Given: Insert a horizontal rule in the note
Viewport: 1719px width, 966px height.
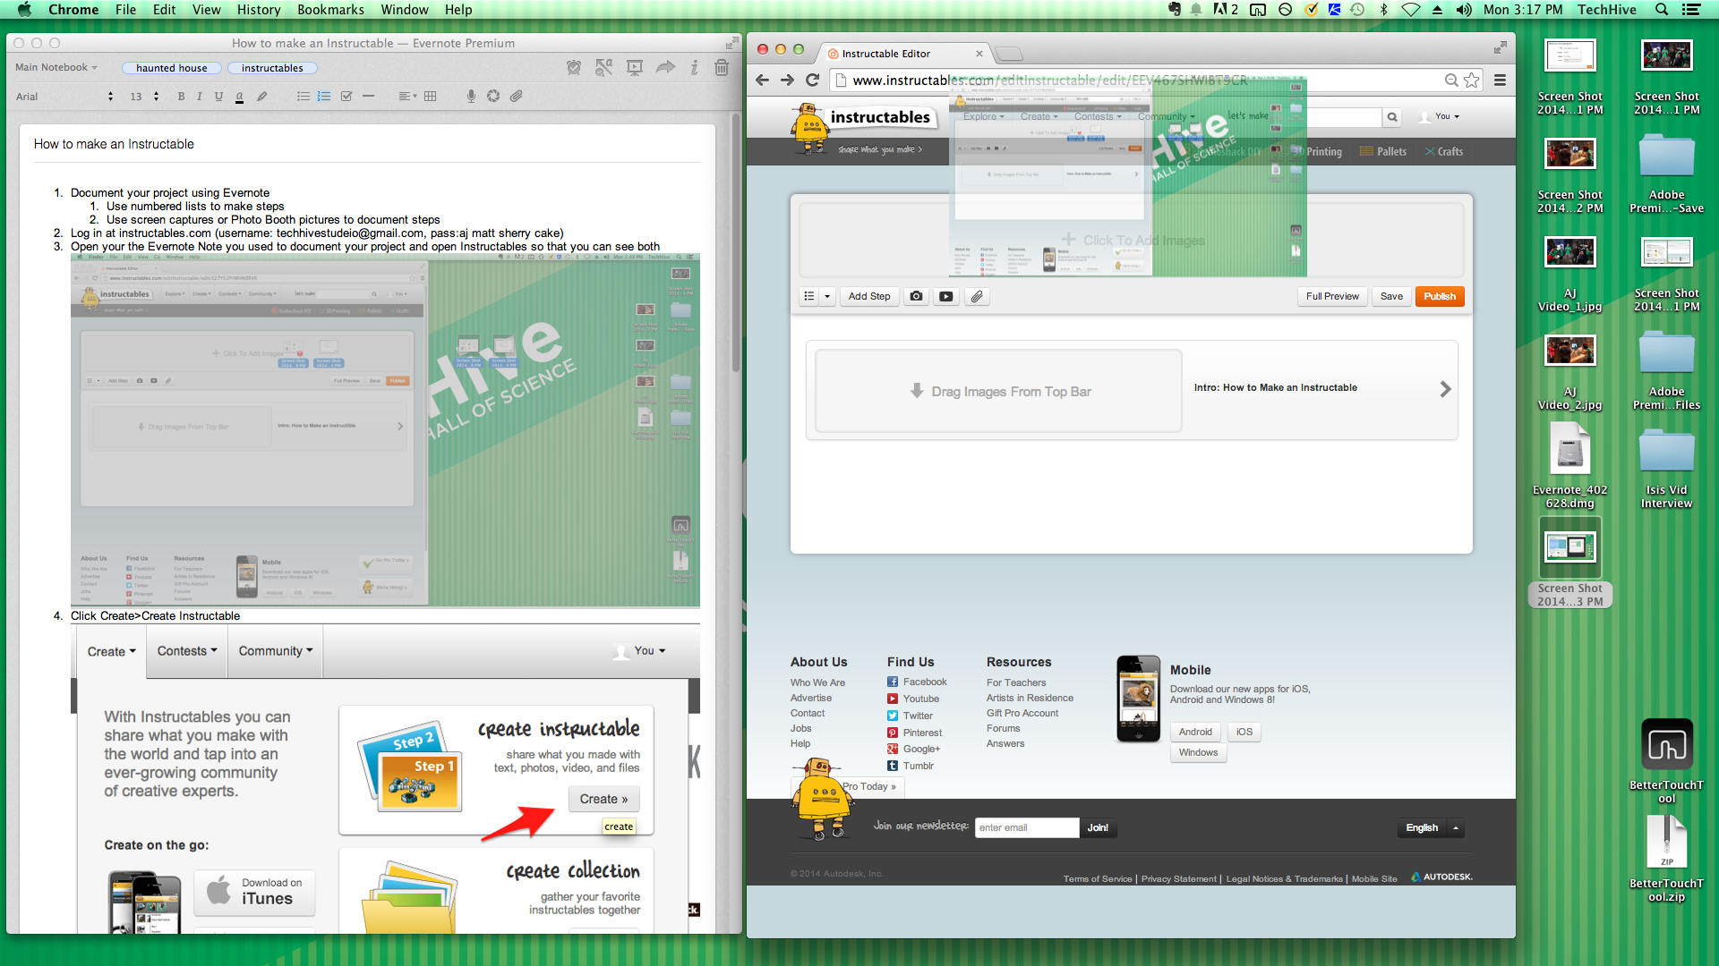Looking at the screenshot, I should point(368,96).
